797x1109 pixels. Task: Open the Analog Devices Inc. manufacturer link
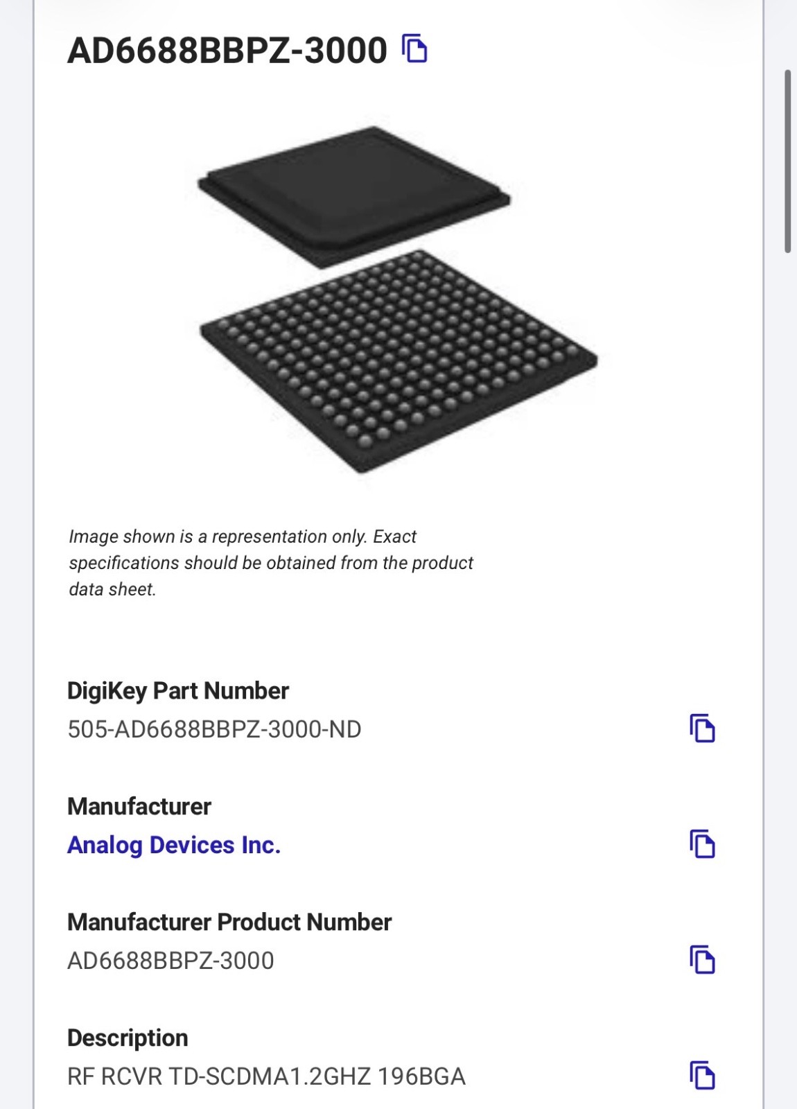(x=174, y=845)
